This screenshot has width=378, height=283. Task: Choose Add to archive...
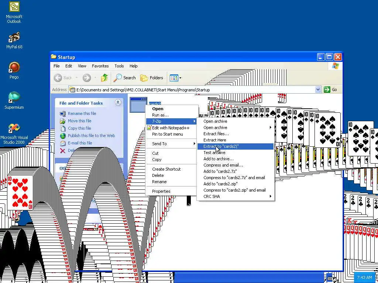pyautogui.click(x=236, y=159)
